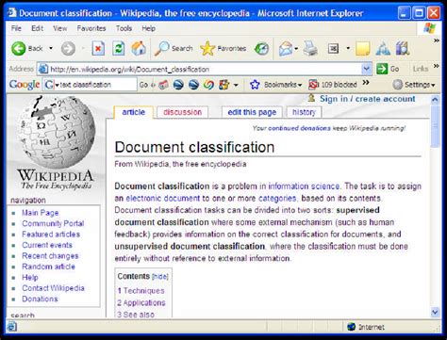Click the first blue globe toolbar icon
The height and width of the screenshot is (340, 447).
178,85
